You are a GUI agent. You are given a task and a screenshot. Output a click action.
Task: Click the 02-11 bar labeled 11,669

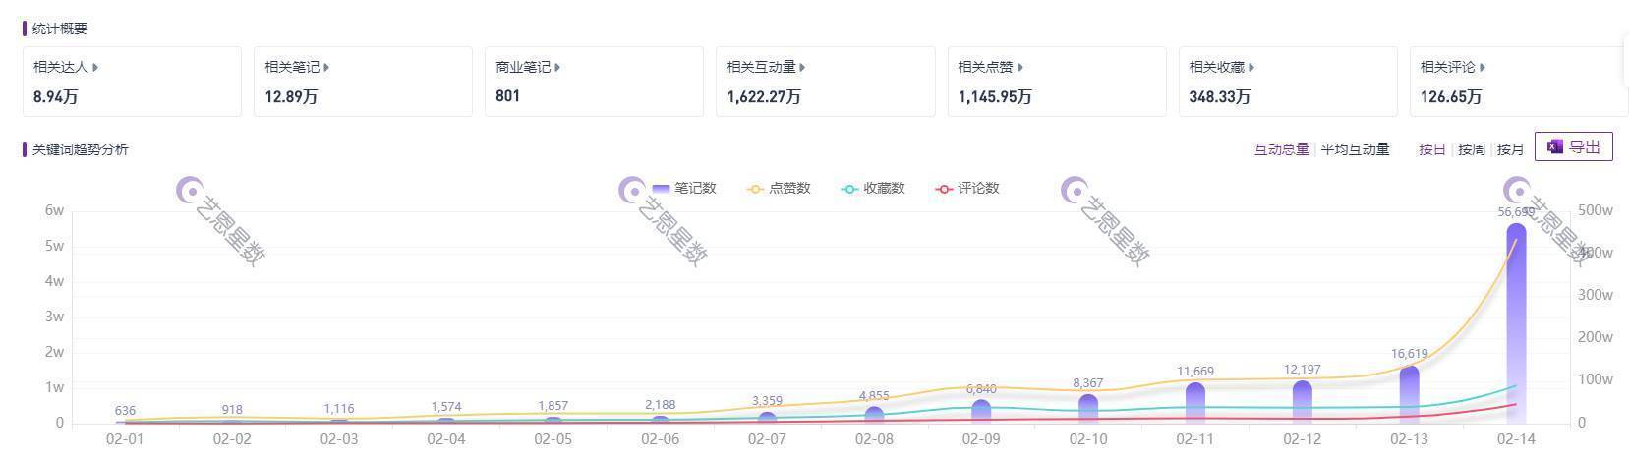tap(1195, 403)
